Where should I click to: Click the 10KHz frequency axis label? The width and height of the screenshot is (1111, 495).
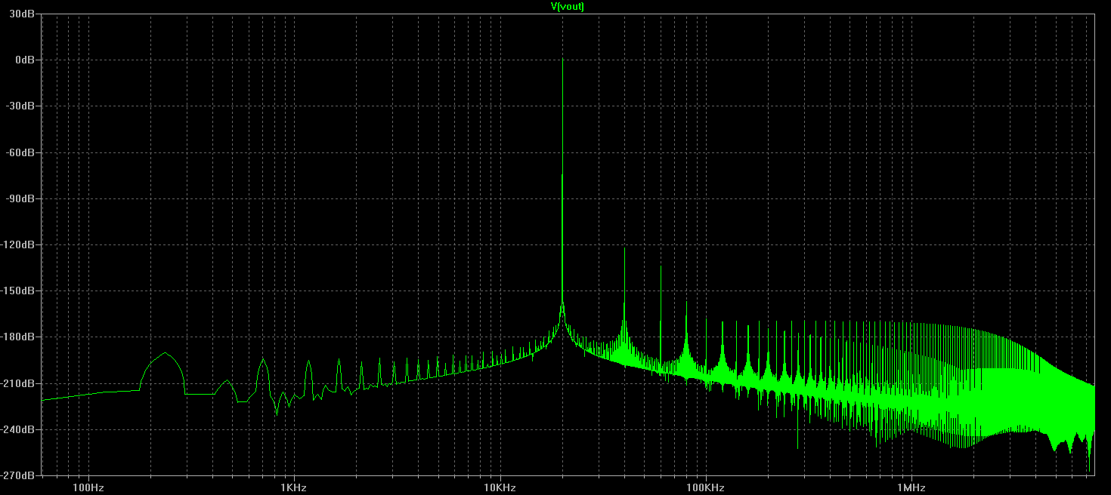tap(499, 487)
